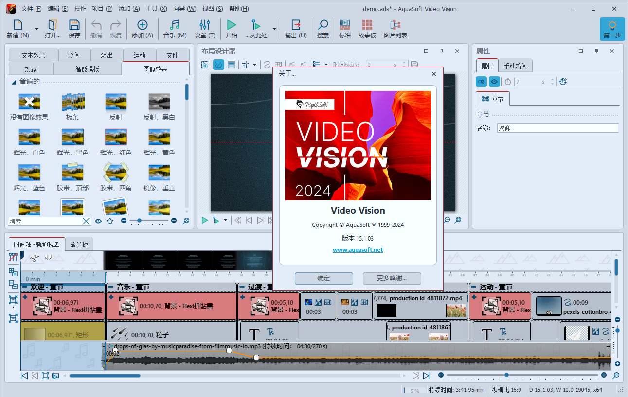
Task: Open the list-view dropdown arrow in layout designer
Action: pyautogui.click(x=325, y=65)
